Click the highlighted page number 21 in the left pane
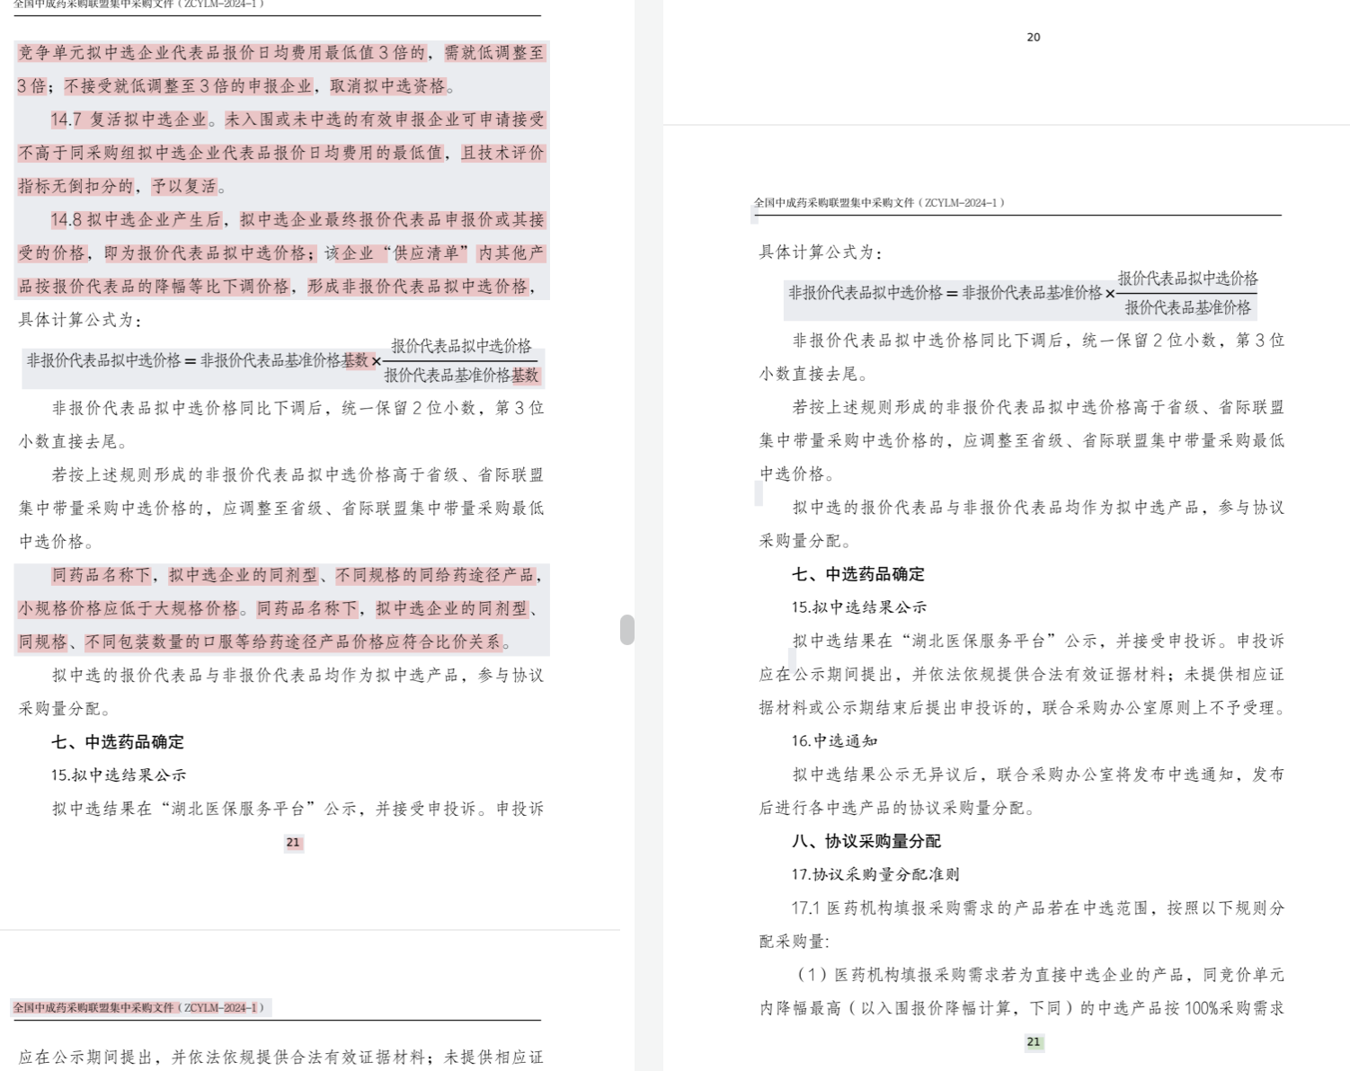Image resolution: width=1350 pixels, height=1071 pixels. point(293,843)
